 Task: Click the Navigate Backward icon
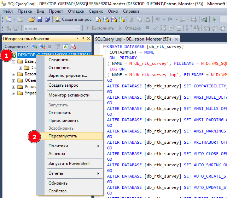point(182,19)
